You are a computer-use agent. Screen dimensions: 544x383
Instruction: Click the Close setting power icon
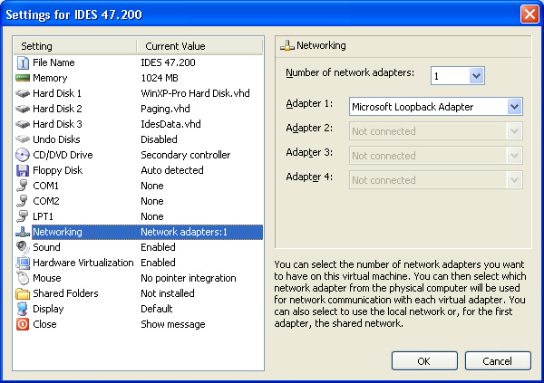coord(23,324)
